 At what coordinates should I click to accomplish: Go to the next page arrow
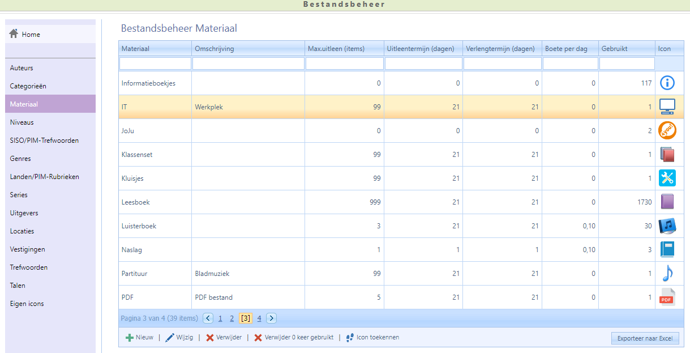click(x=271, y=318)
